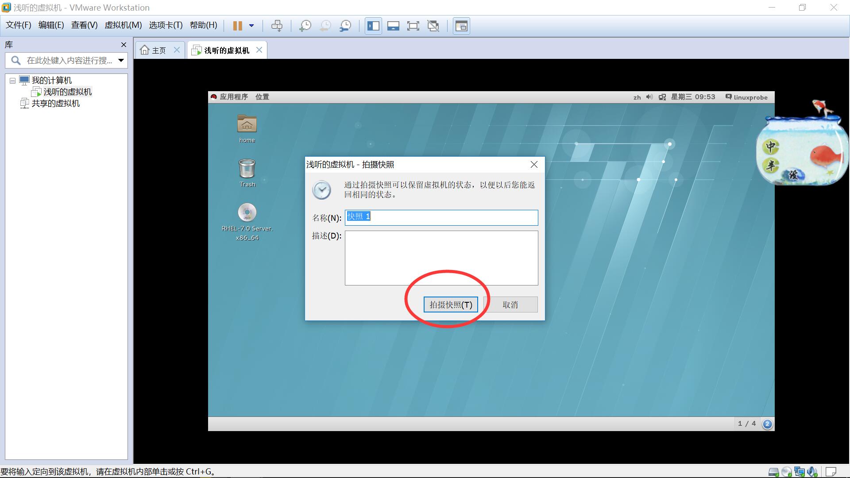Close the 库 library panel
850x478 pixels.
[124, 45]
